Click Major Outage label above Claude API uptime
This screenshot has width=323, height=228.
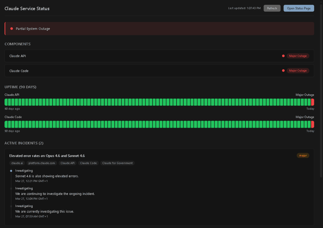305,95
